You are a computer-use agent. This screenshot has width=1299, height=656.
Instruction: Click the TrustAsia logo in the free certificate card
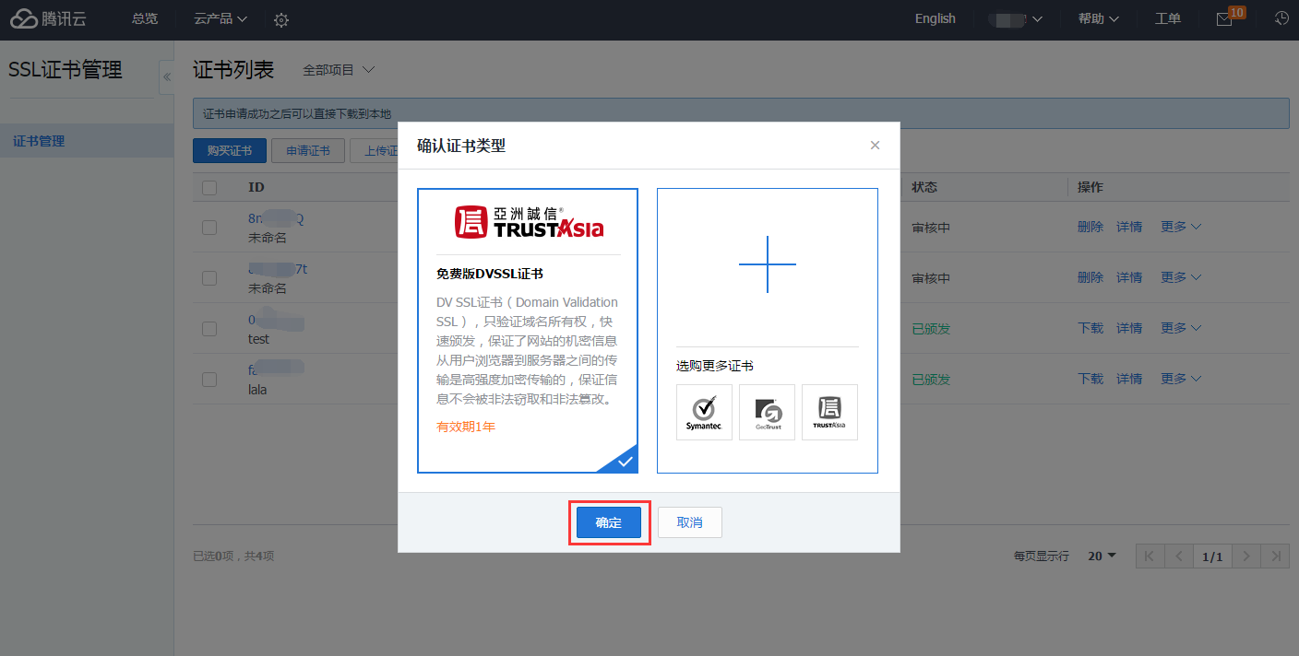tap(529, 222)
